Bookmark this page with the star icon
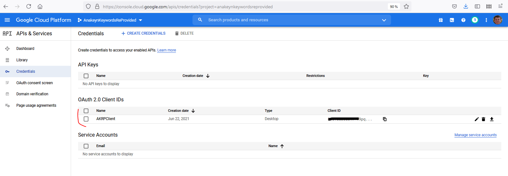The width and height of the screenshot is (508, 176). point(406,6)
